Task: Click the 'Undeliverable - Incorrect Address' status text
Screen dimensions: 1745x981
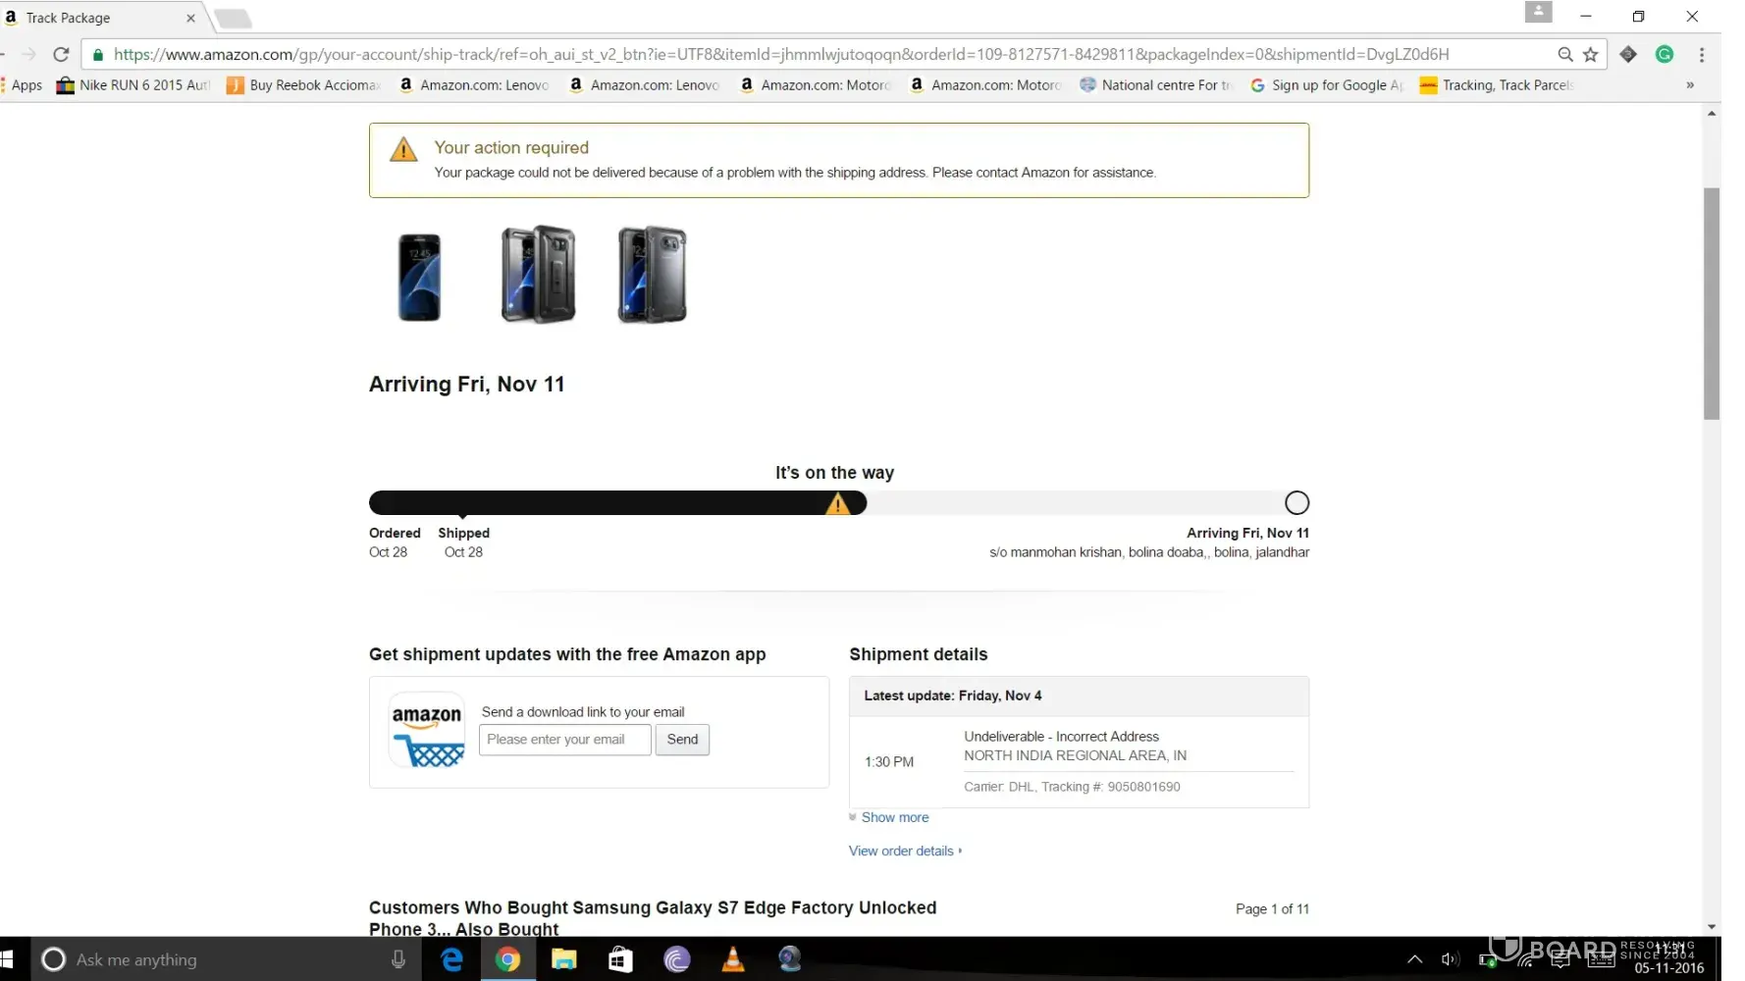Action: pyautogui.click(x=1061, y=737)
